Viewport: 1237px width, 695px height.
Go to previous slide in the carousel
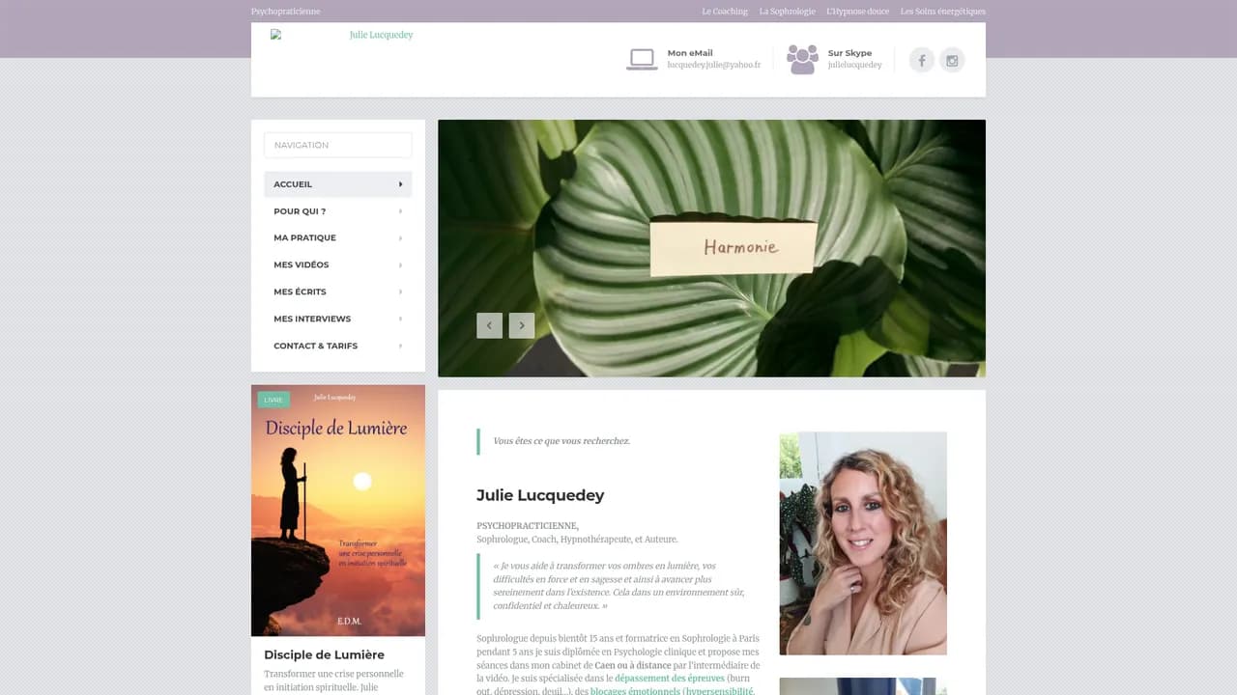pyautogui.click(x=489, y=325)
